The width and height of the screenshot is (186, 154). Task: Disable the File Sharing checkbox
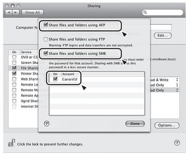pyautogui.click(x=14, y=68)
